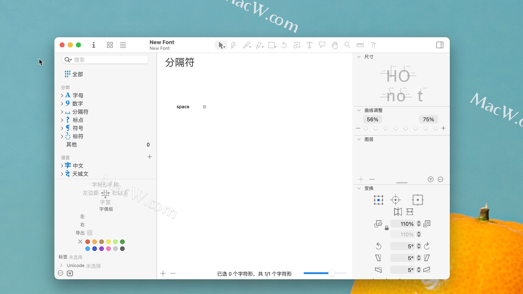Slant selection left by 5°
Screen dimensions: 523x294
[378, 258]
